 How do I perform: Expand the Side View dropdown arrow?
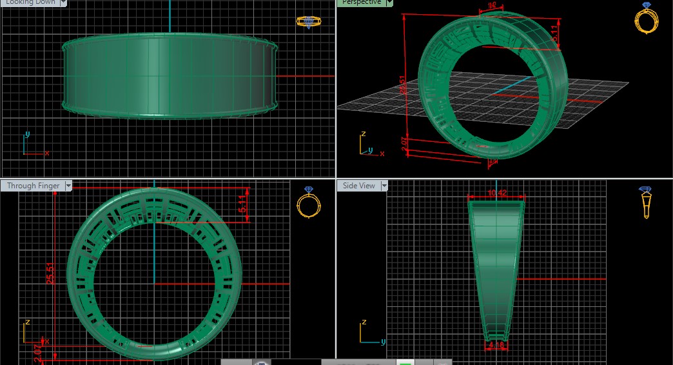click(384, 186)
